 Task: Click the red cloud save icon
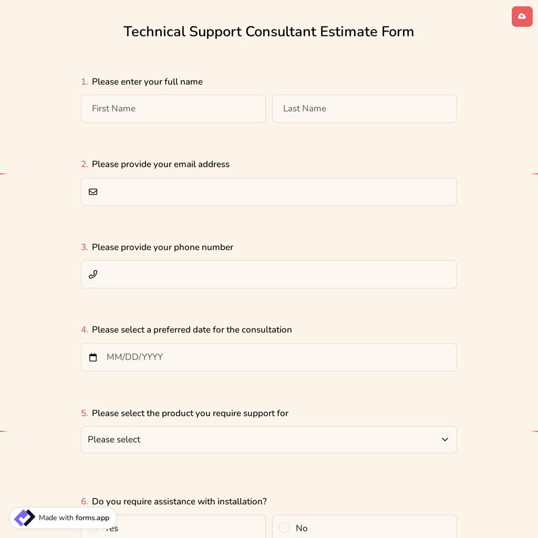[521, 16]
